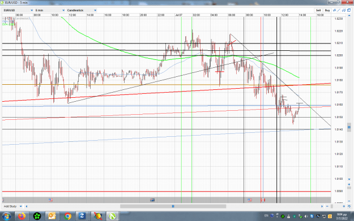
Task: Open Chrome from the taskbar
Action: click(x=67, y=216)
